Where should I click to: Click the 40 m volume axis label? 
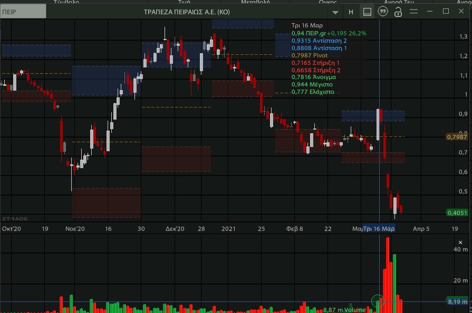(460, 249)
